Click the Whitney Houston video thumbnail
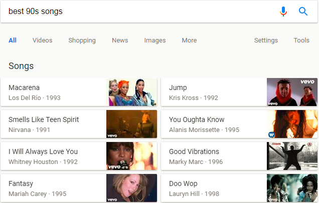 click(x=131, y=156)
